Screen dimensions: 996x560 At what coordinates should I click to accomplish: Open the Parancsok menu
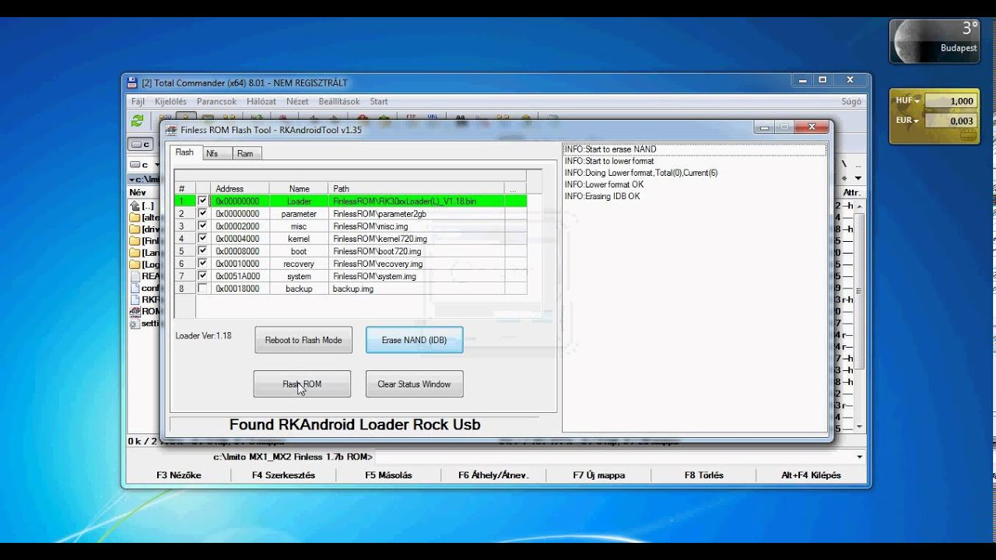pos(216,101)
